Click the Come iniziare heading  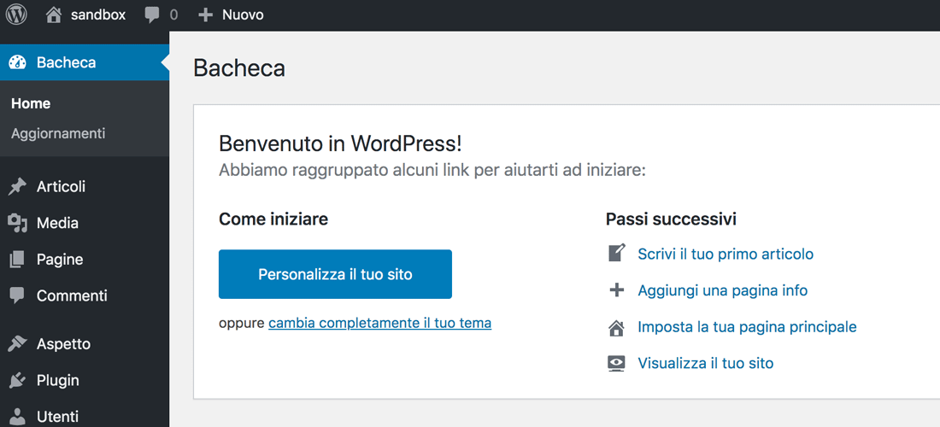click(x=273, y=219)
